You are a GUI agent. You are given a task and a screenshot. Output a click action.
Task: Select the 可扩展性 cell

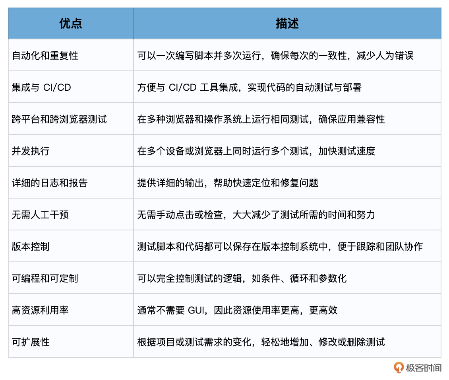(31, 342)
